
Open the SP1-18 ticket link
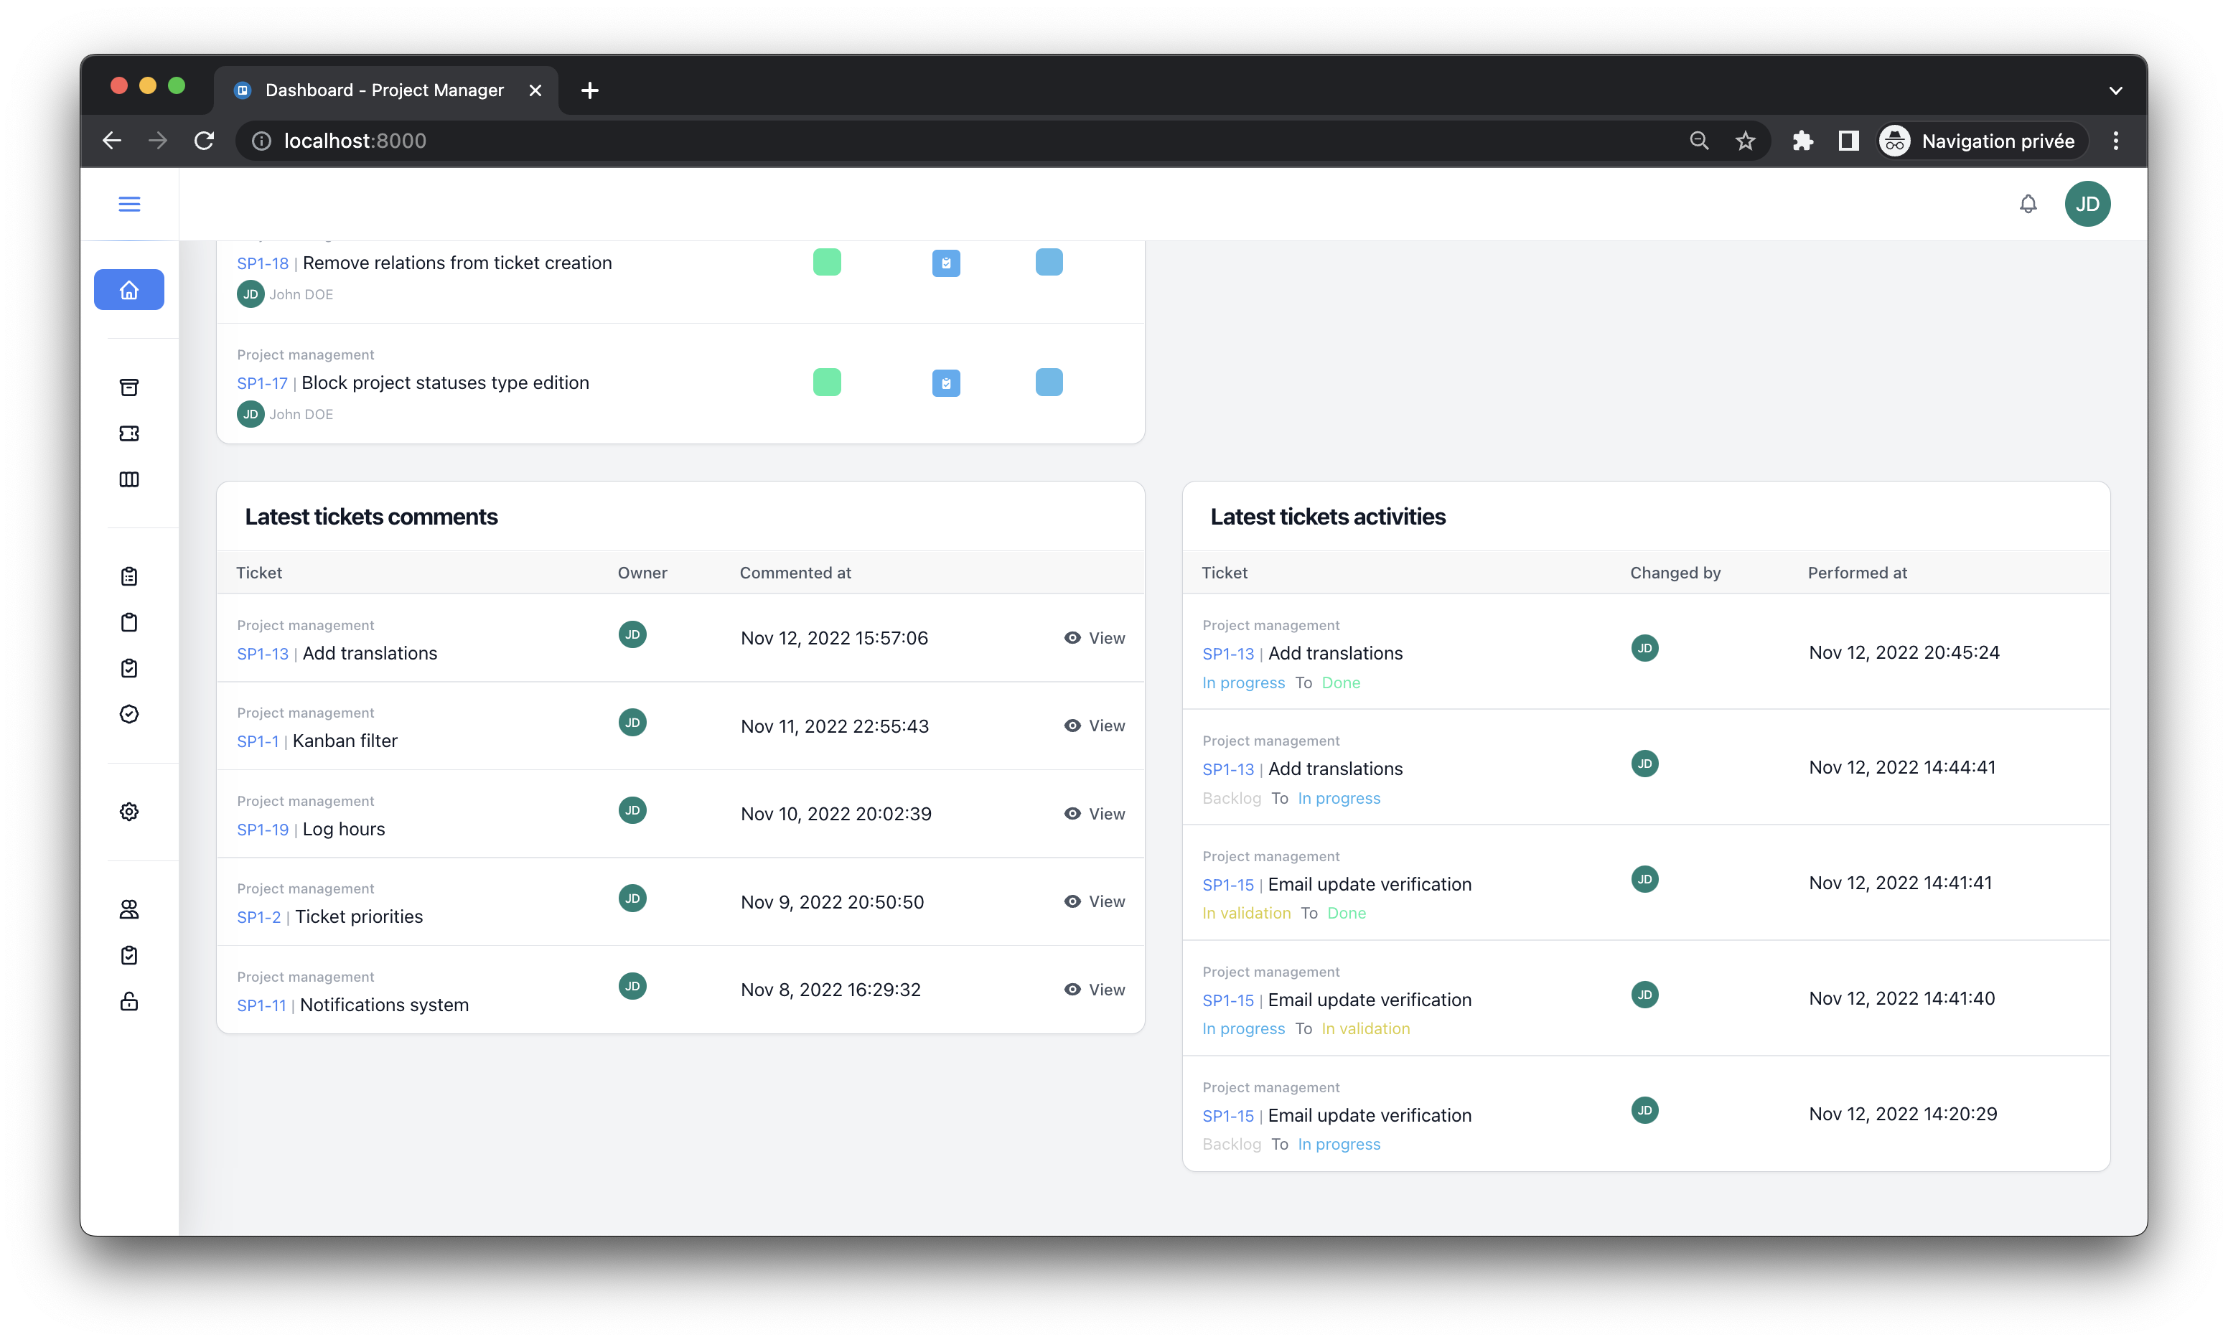262,264
